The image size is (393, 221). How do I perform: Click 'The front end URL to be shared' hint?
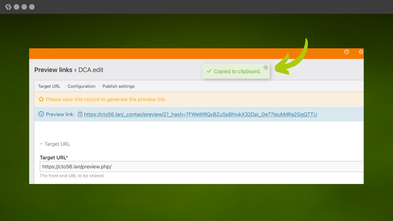click(72, 176)
